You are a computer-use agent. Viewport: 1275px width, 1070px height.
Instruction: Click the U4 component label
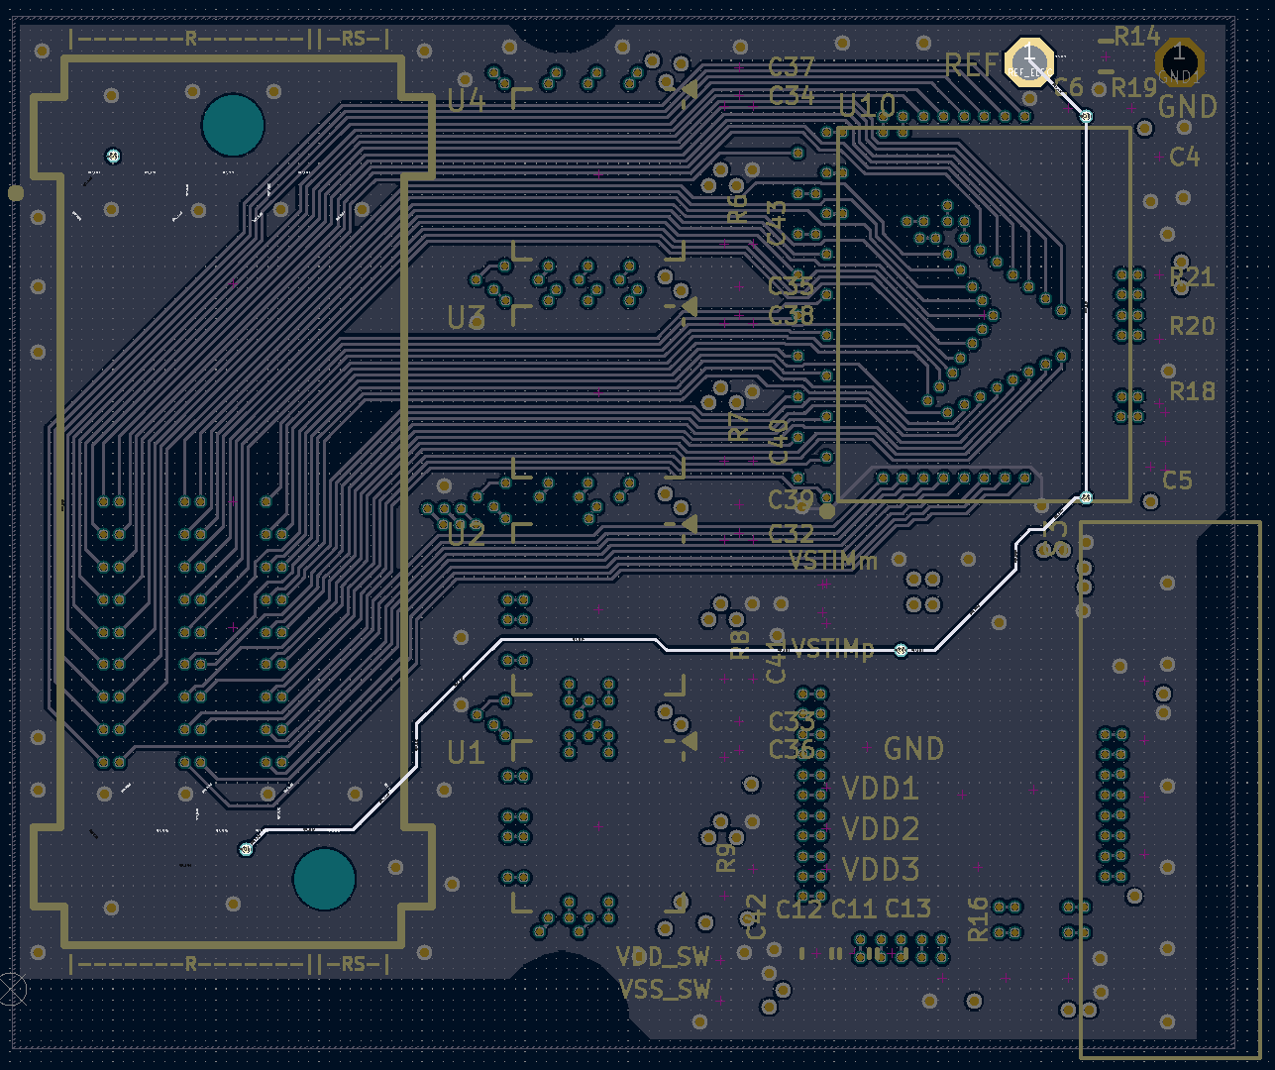[x=466, y=101]
